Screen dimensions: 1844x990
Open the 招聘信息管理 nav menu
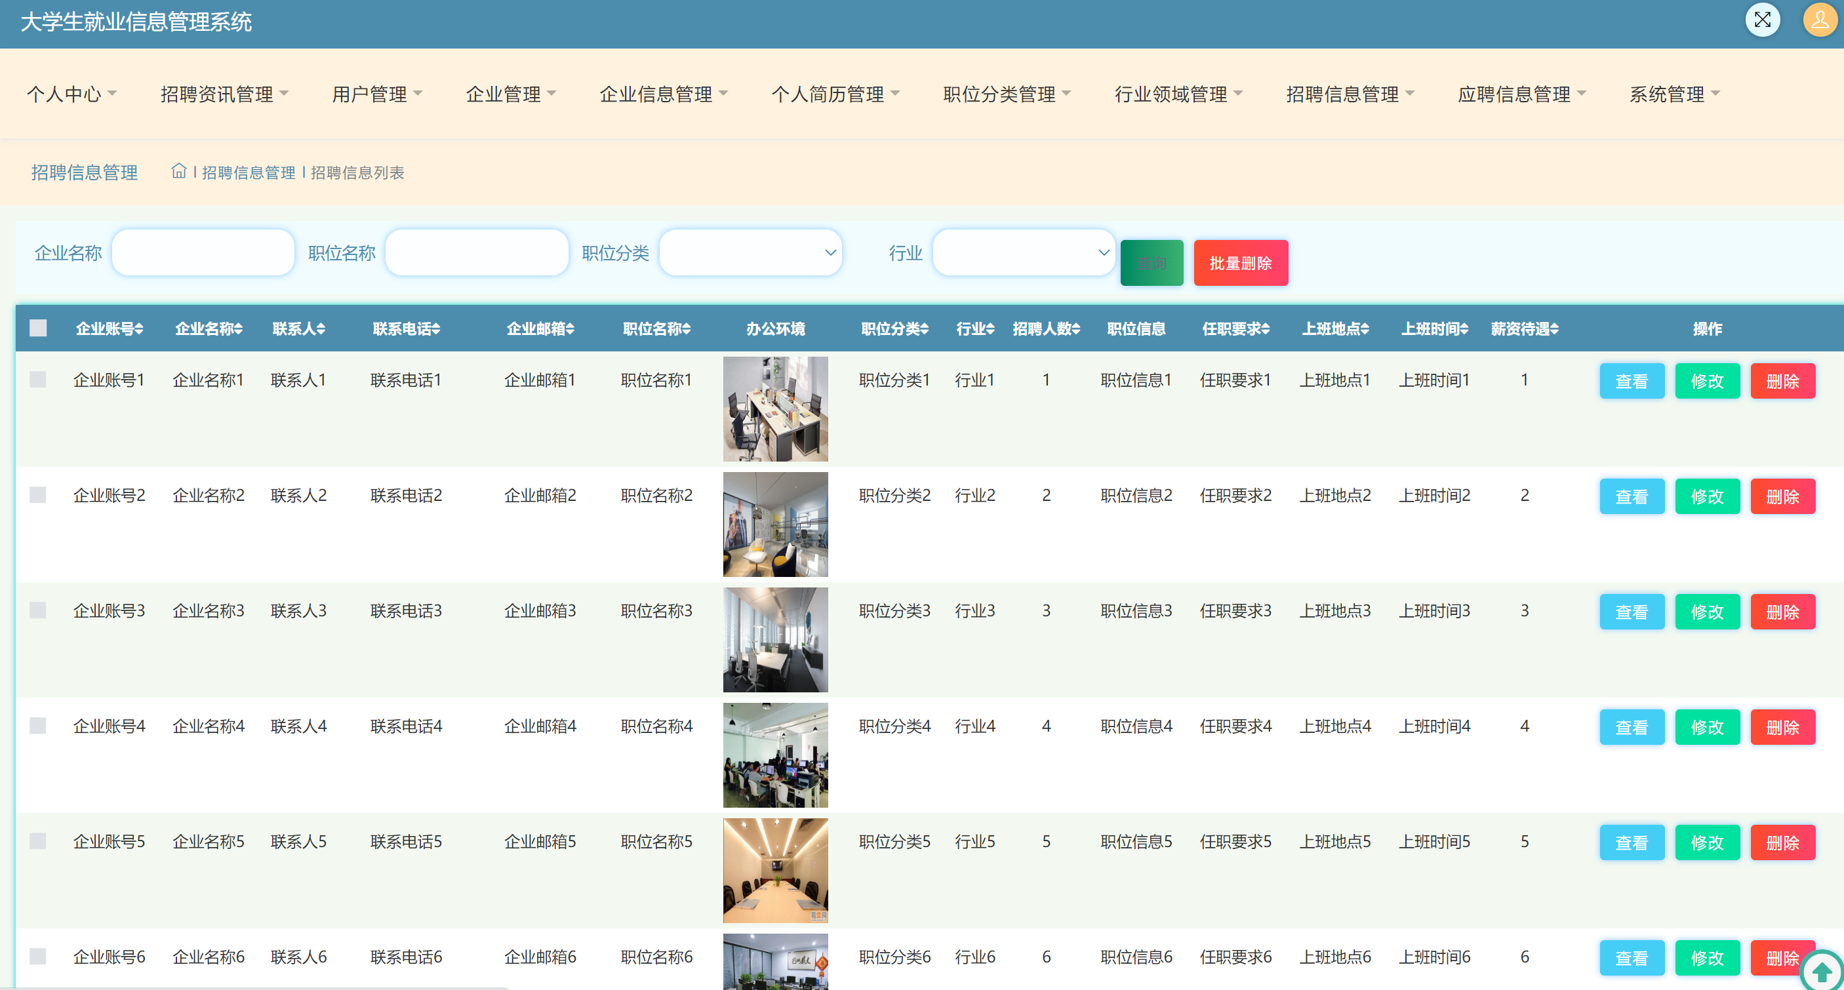(x=1350, y=94)
